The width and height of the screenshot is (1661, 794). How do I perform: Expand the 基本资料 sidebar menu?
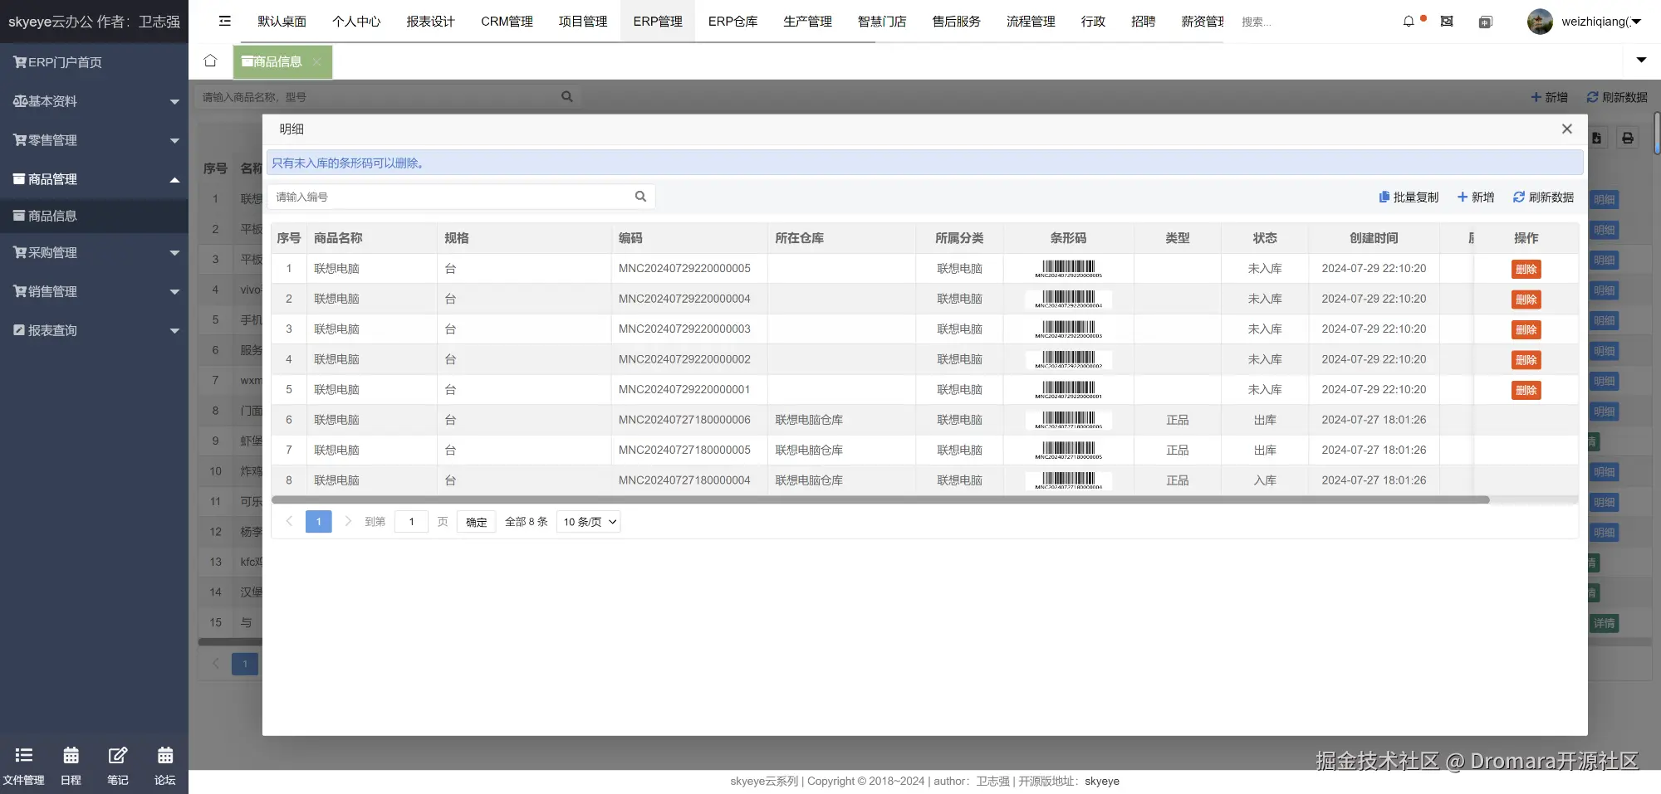click(x=94, y=101)
